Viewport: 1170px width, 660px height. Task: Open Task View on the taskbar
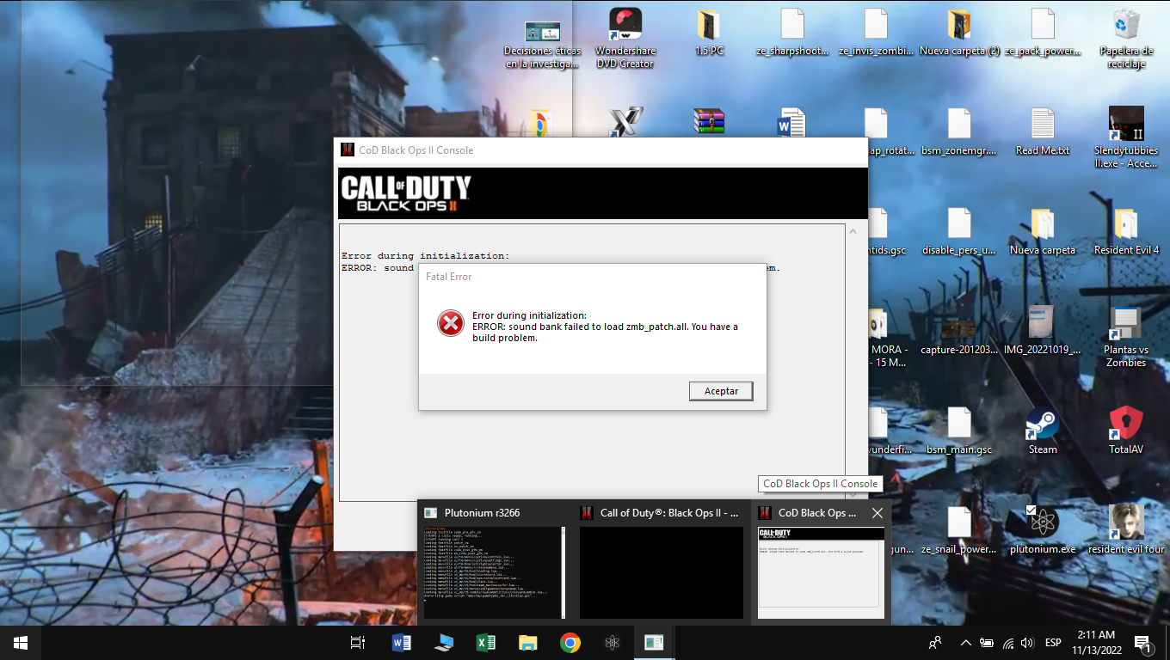point(358,643)
